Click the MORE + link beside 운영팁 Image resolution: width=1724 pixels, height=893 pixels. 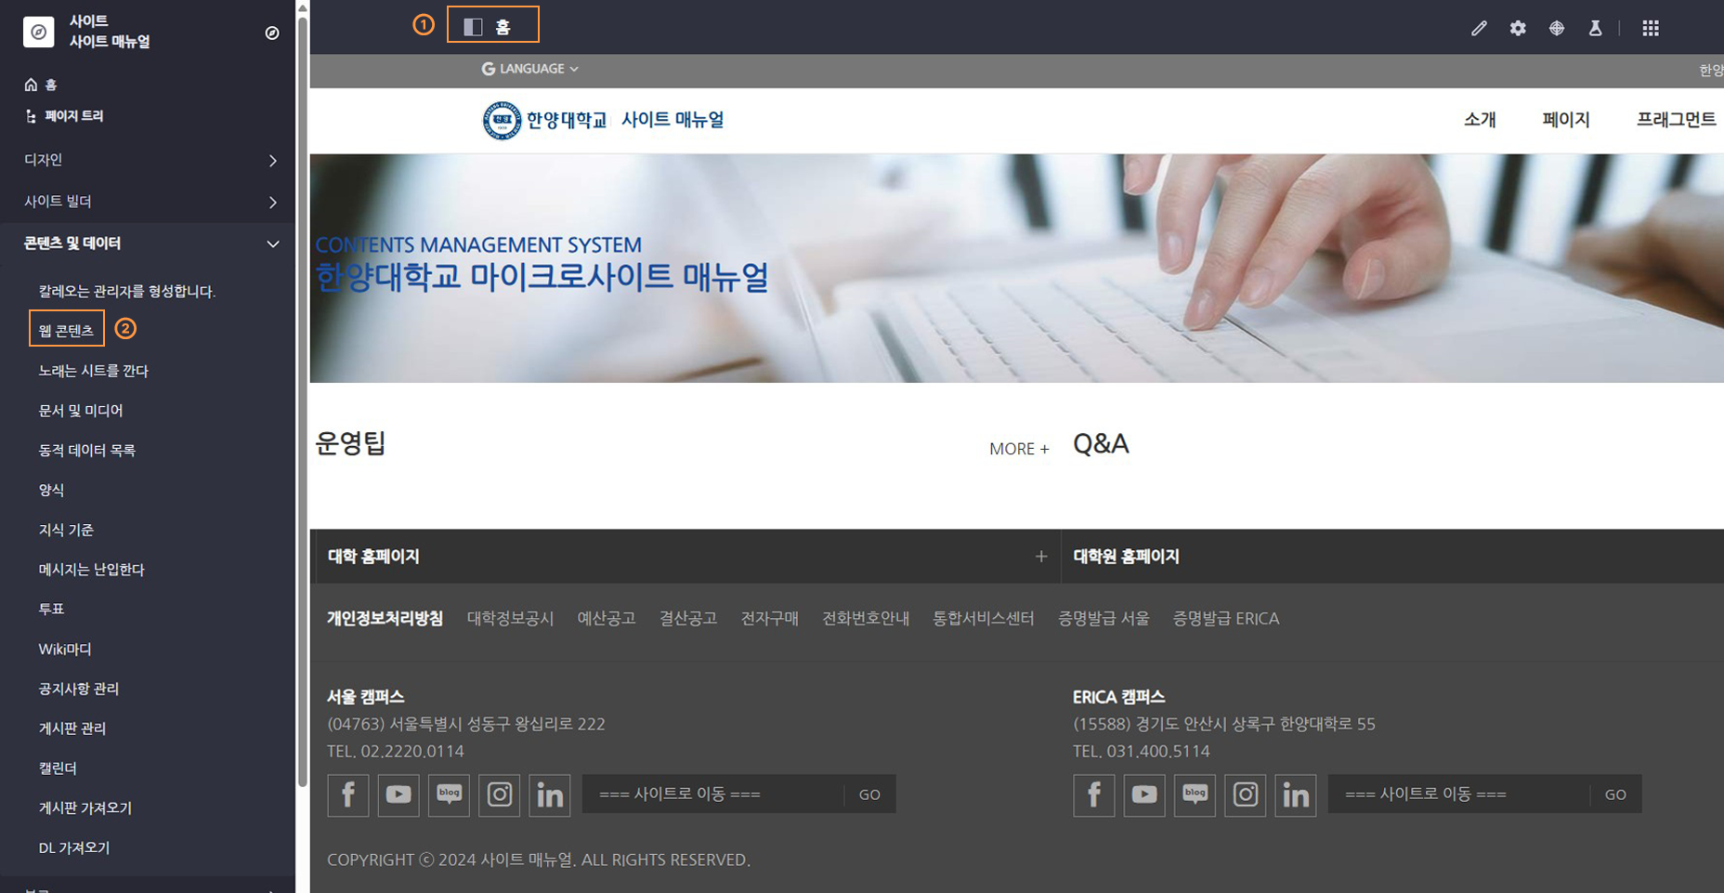pyautogui.click(x=1018, y=449)
